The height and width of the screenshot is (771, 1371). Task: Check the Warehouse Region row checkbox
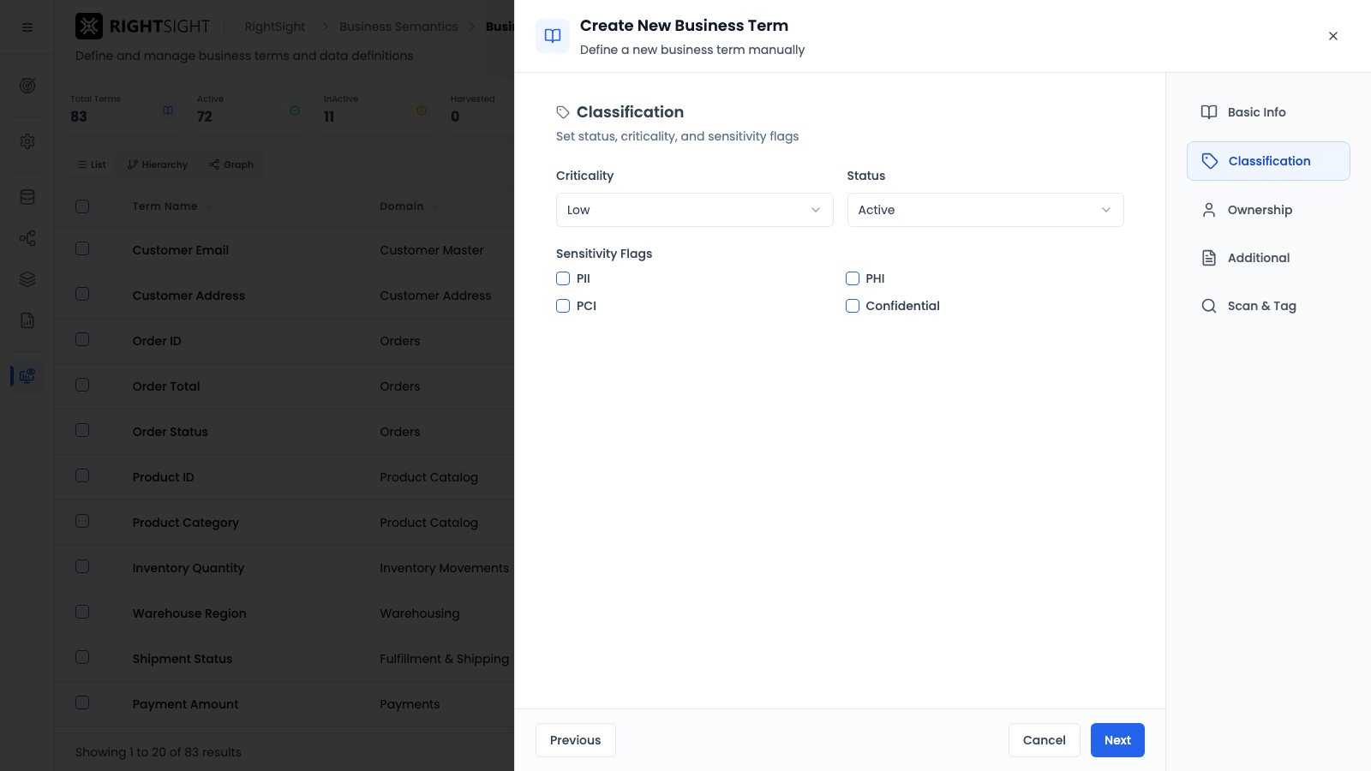(x=82, y=612)
